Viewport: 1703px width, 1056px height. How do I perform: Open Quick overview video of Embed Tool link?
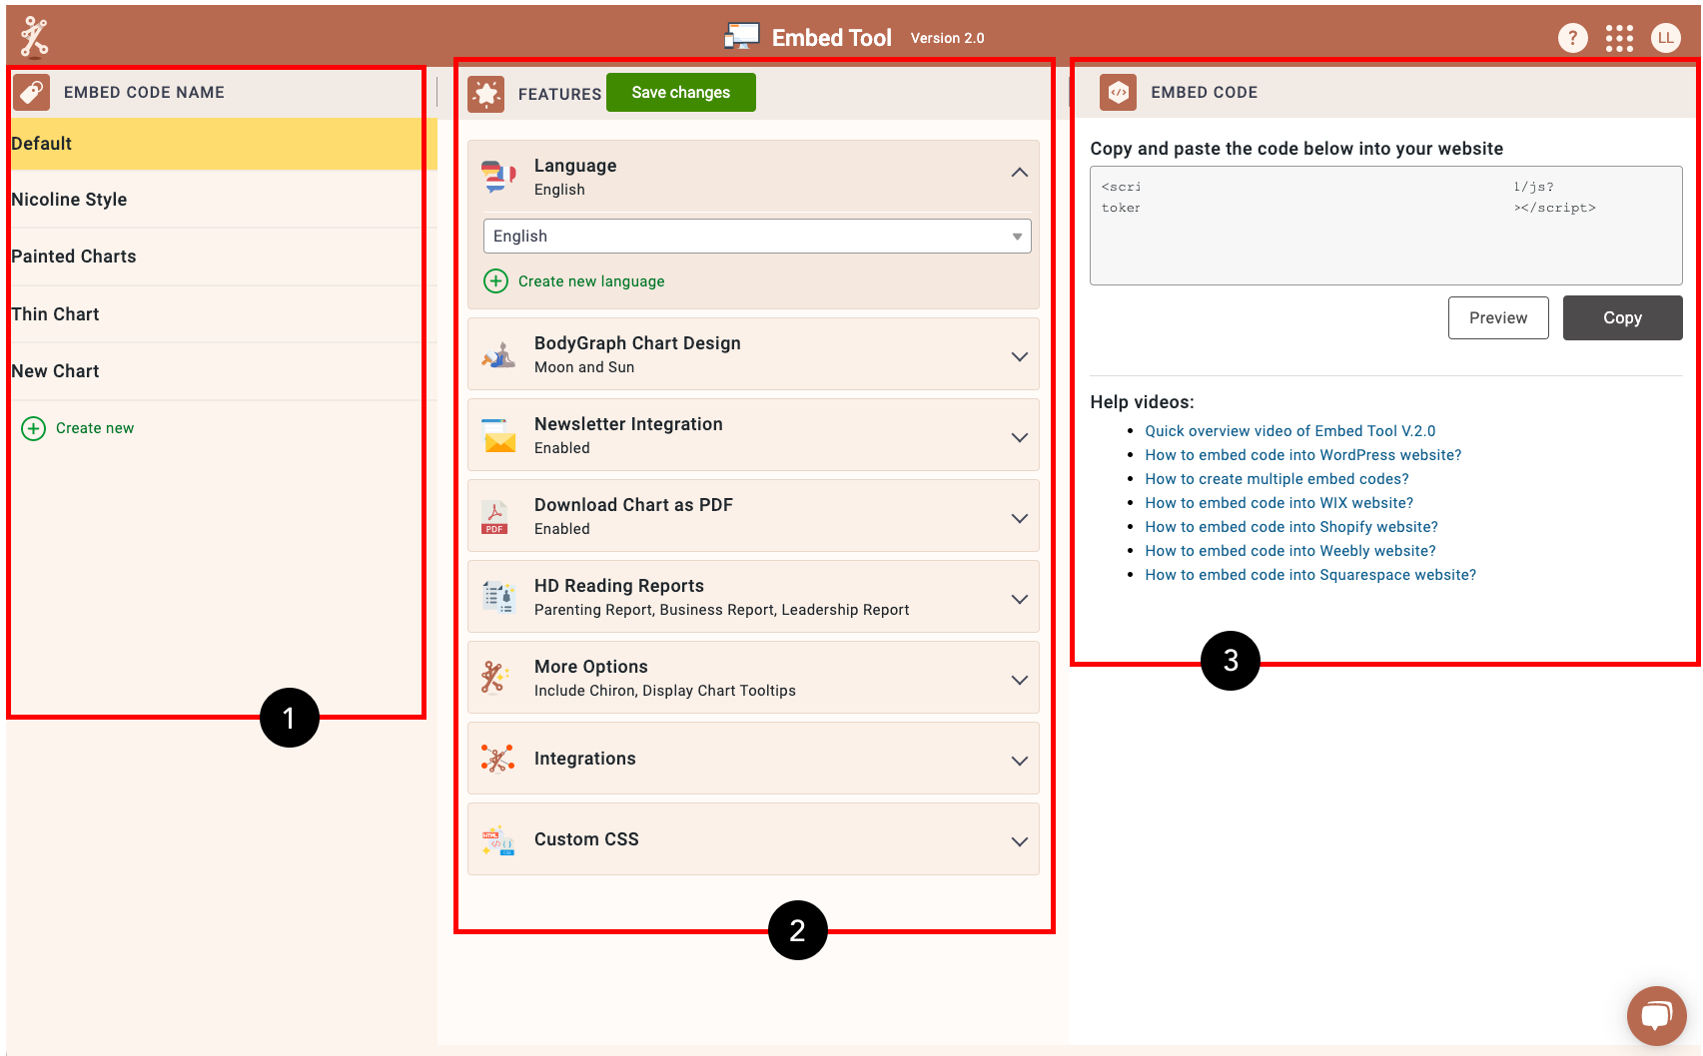(1289, 431)
